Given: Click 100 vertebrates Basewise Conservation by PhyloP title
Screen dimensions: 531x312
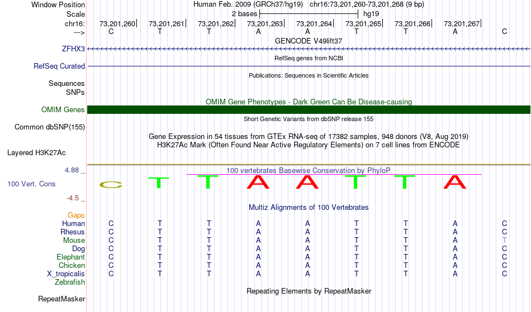Looking at the screenshot, I should pyautogui.click(x=309, y=170).
